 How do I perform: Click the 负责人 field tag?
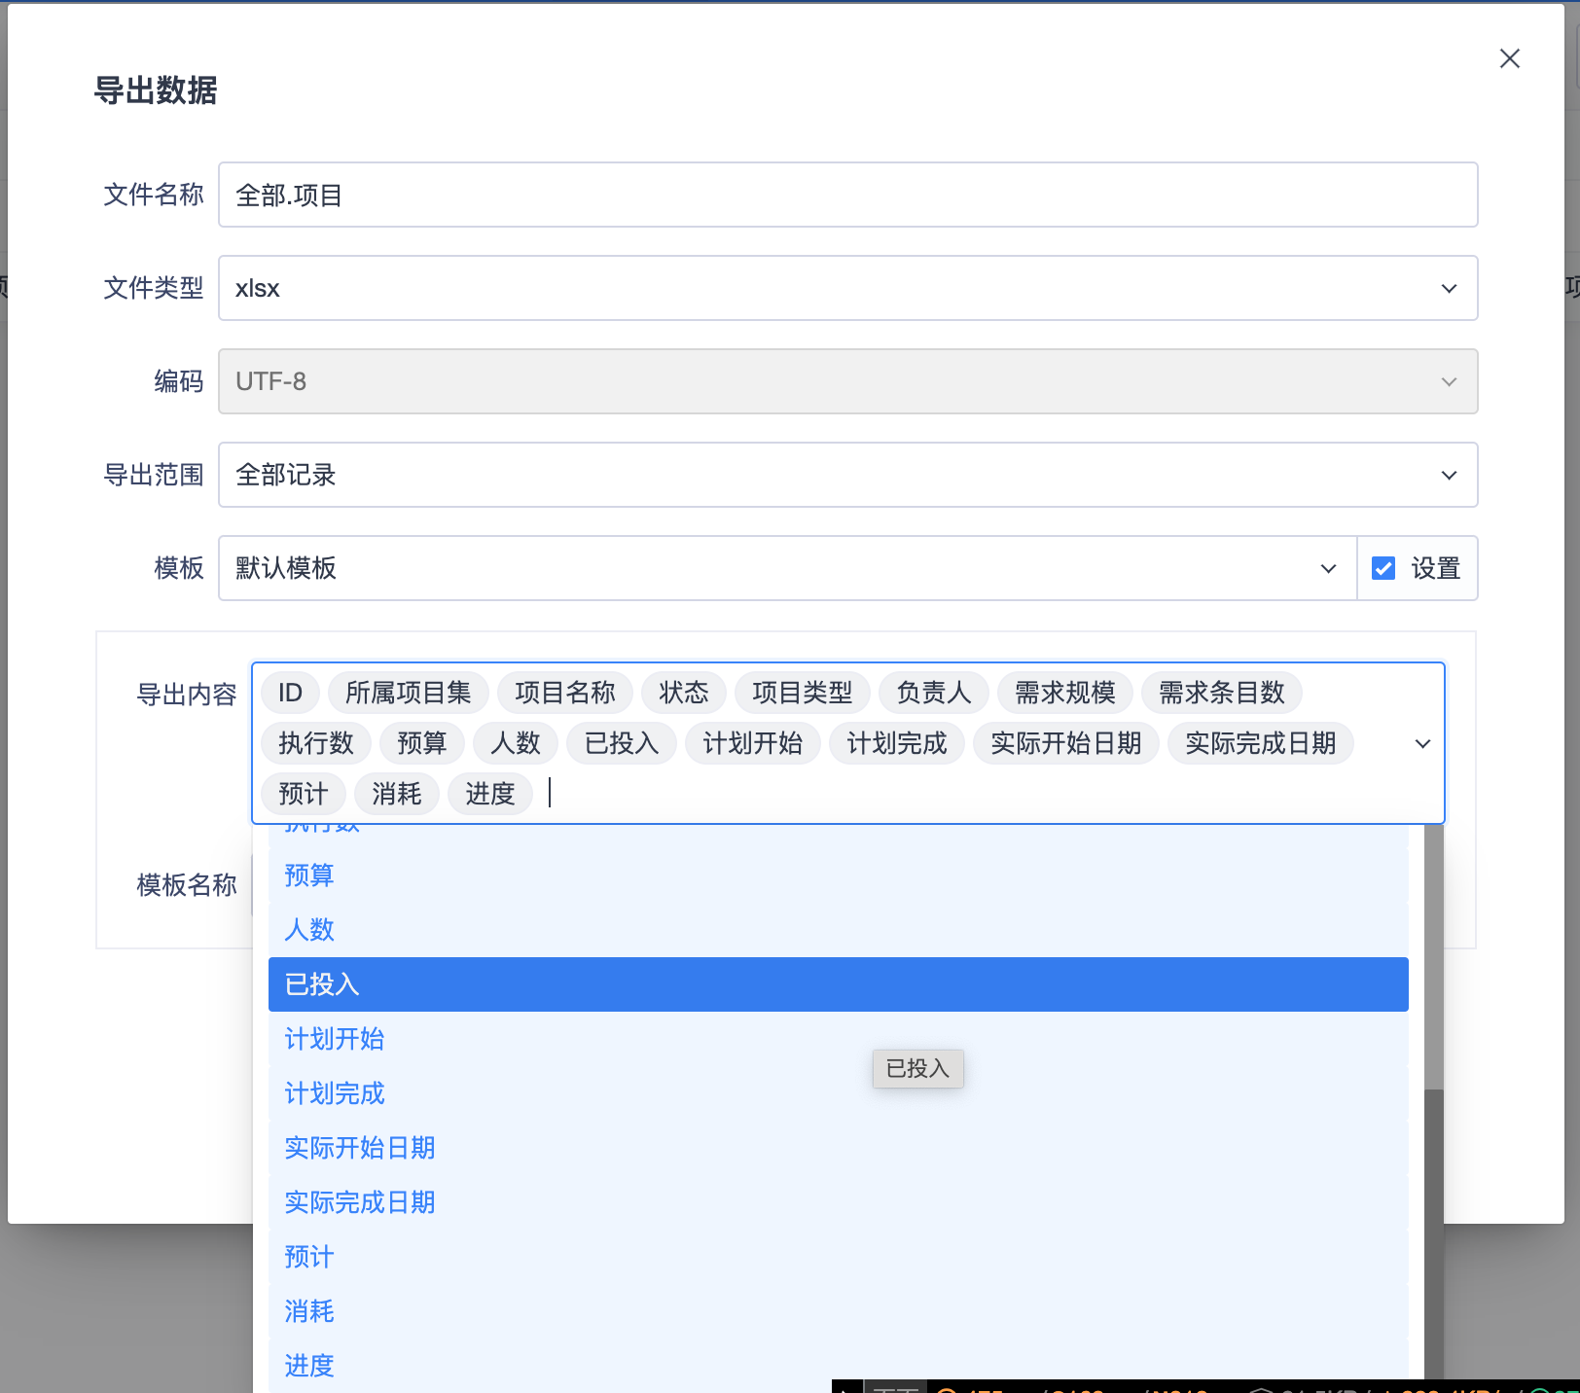933,693
